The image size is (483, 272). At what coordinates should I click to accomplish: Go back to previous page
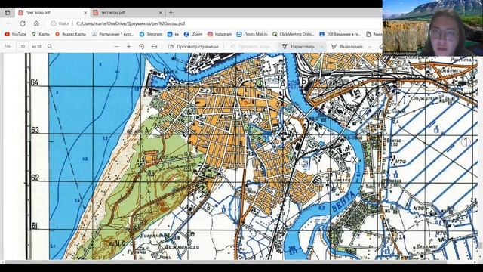[x=8, y=23]
